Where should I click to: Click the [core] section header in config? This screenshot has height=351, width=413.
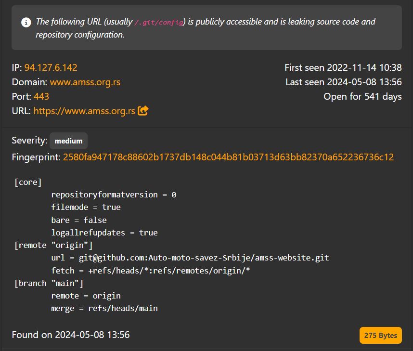[x=28, y=182]
